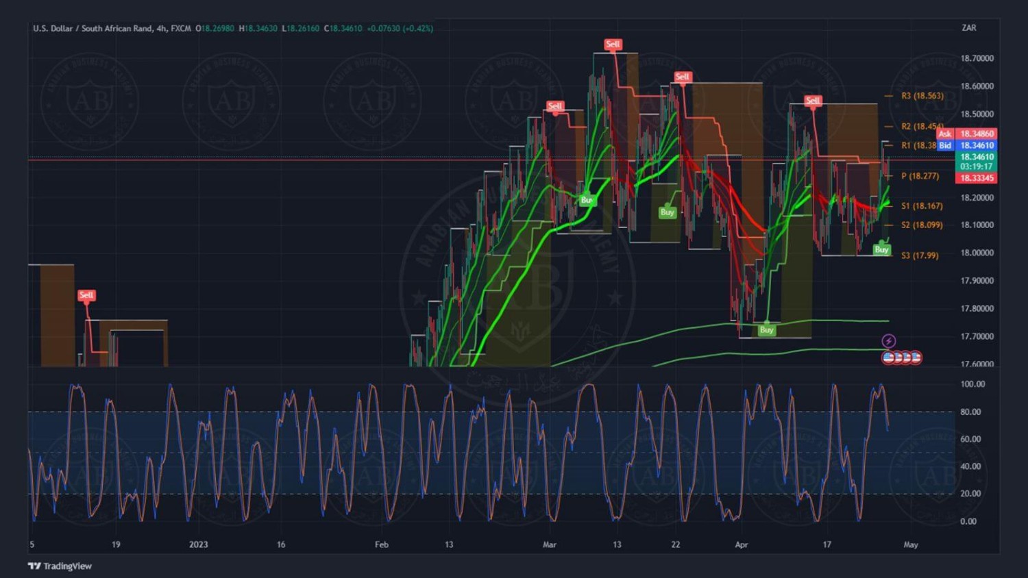Image resolution: width=1028 pixels, height=578 pixels.
Task: Open the symbol title U.S. Dollar / South African Rand
Action: (93, 28)
